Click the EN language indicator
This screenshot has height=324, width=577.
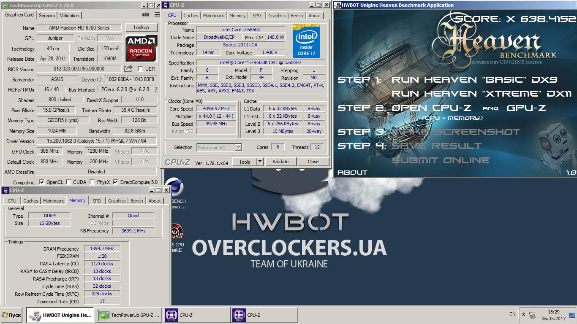point(512,314)
